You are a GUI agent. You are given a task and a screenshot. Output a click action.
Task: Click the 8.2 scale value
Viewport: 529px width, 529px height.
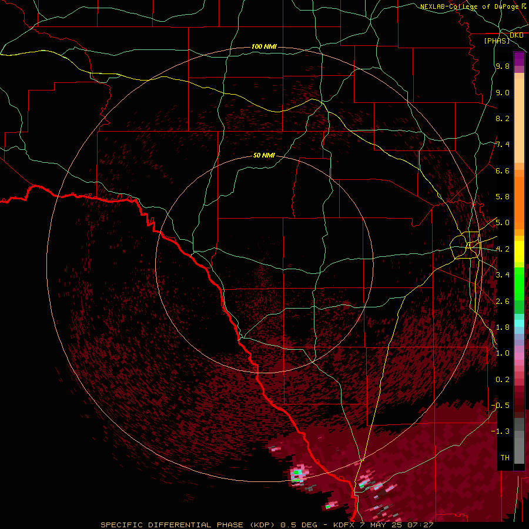click(x=503, y=118)
